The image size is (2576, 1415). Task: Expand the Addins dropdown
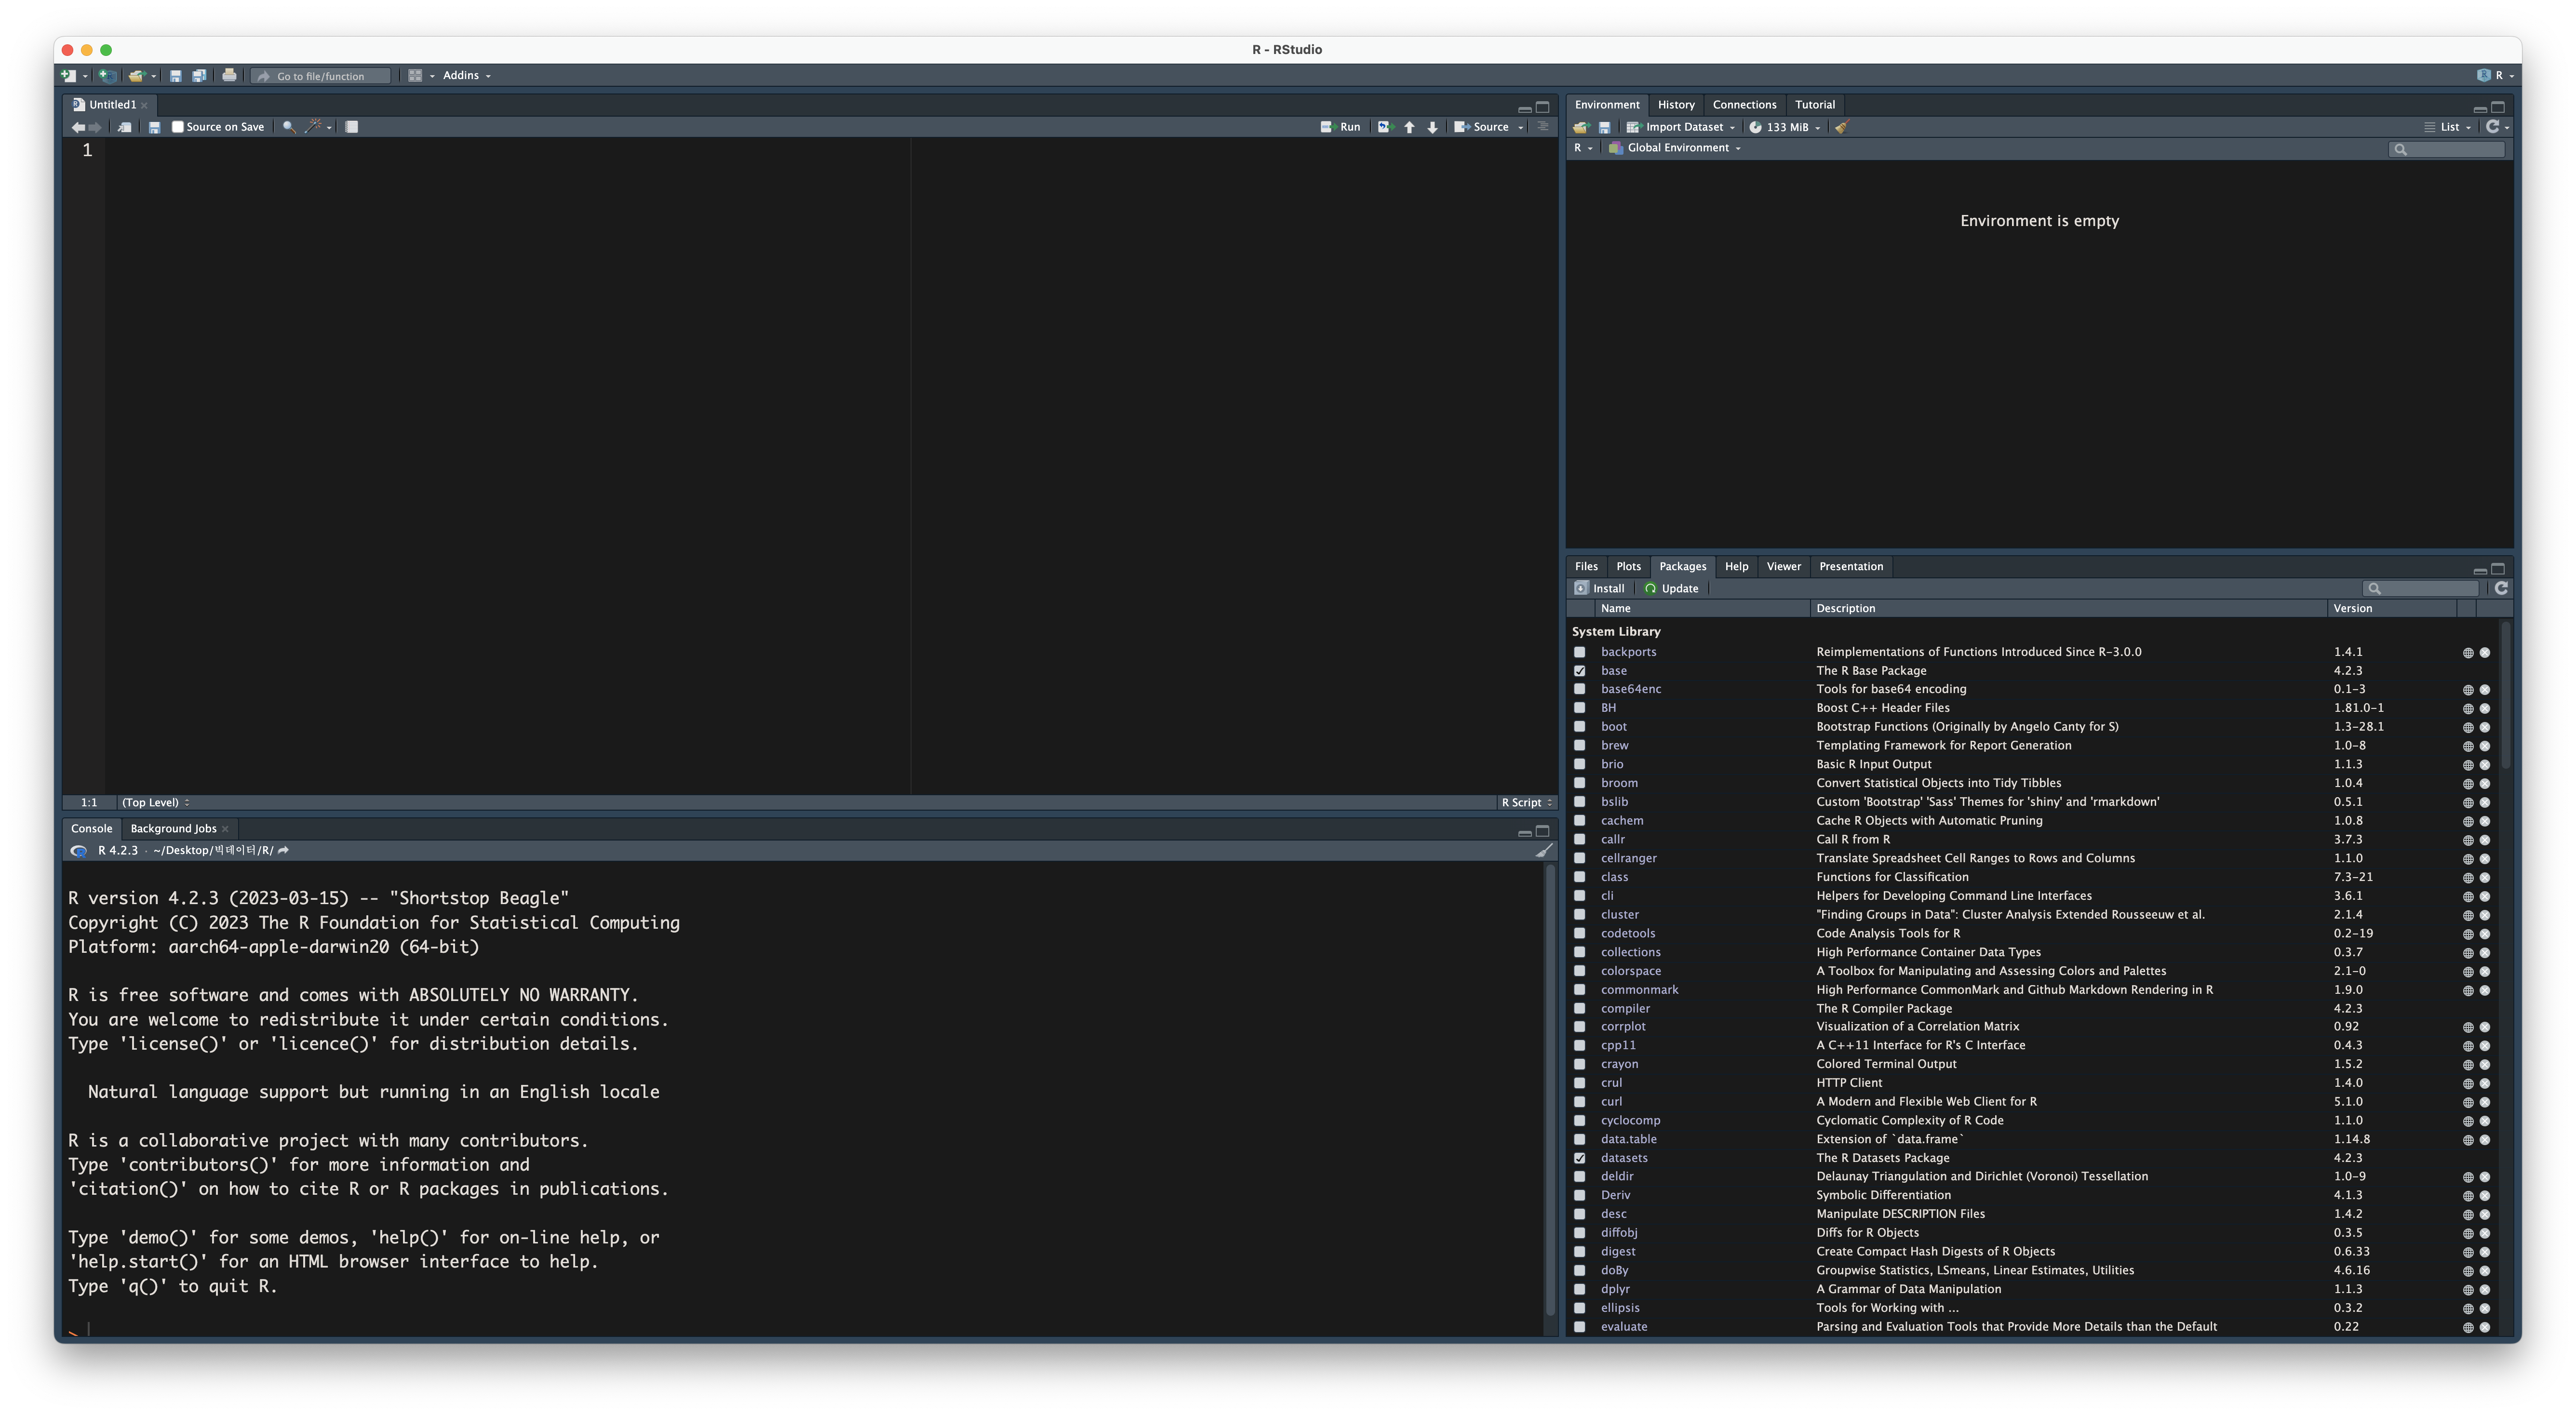coord(466,76)
